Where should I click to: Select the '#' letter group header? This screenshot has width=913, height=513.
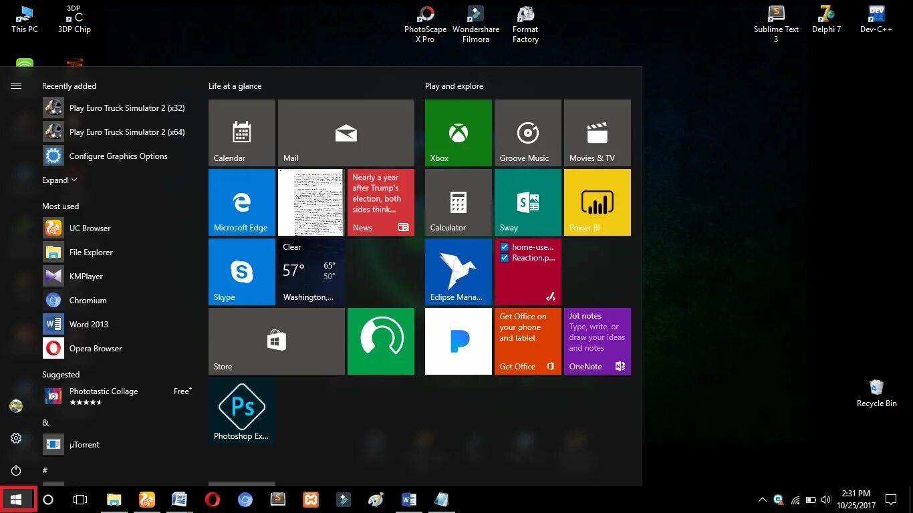[45, 471]
